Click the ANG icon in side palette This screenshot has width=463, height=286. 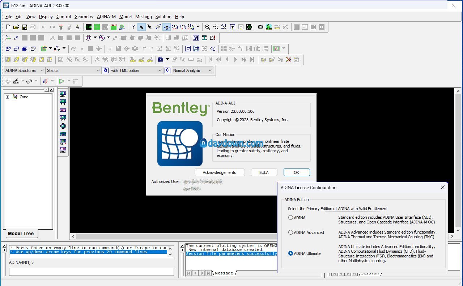pyautogui.click(x=63, y=150)
